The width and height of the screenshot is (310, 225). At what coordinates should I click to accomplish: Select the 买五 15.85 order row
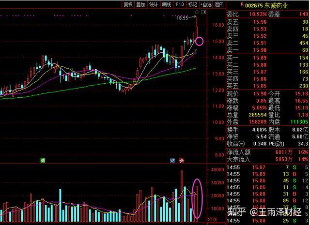coord(267,86)
